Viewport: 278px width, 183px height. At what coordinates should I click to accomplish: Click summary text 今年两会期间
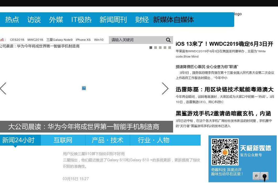pos(225,99)
